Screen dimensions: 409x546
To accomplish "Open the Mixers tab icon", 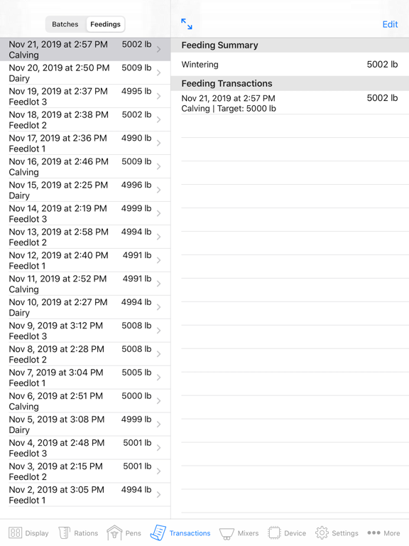I will coord(227,533).
